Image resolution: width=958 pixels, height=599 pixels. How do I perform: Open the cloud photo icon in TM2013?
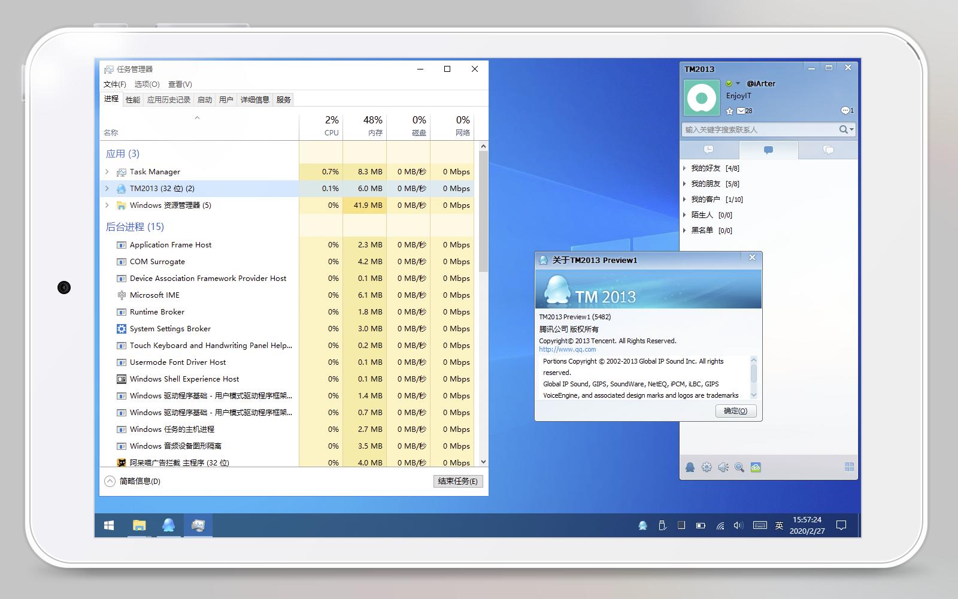pyautogui.click(x=756, y=467)
